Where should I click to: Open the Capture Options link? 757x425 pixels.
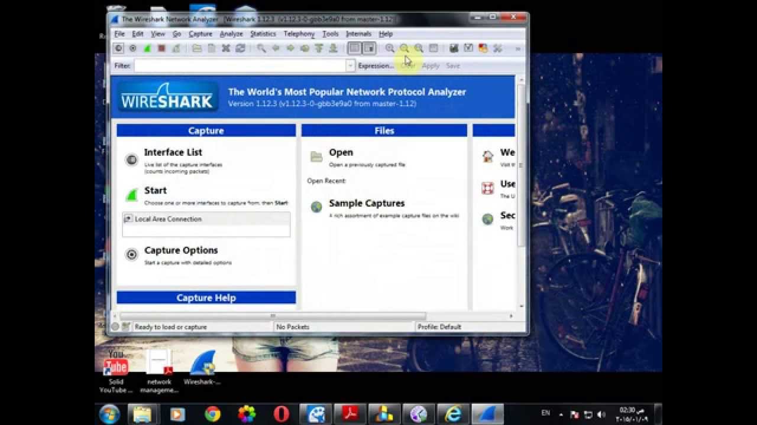pos(181,250)
